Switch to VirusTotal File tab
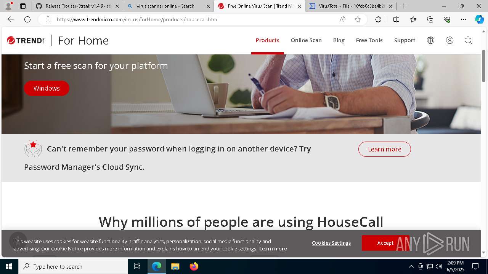The height and width of the screenshot is (274, 488). (x=351, y=6)
